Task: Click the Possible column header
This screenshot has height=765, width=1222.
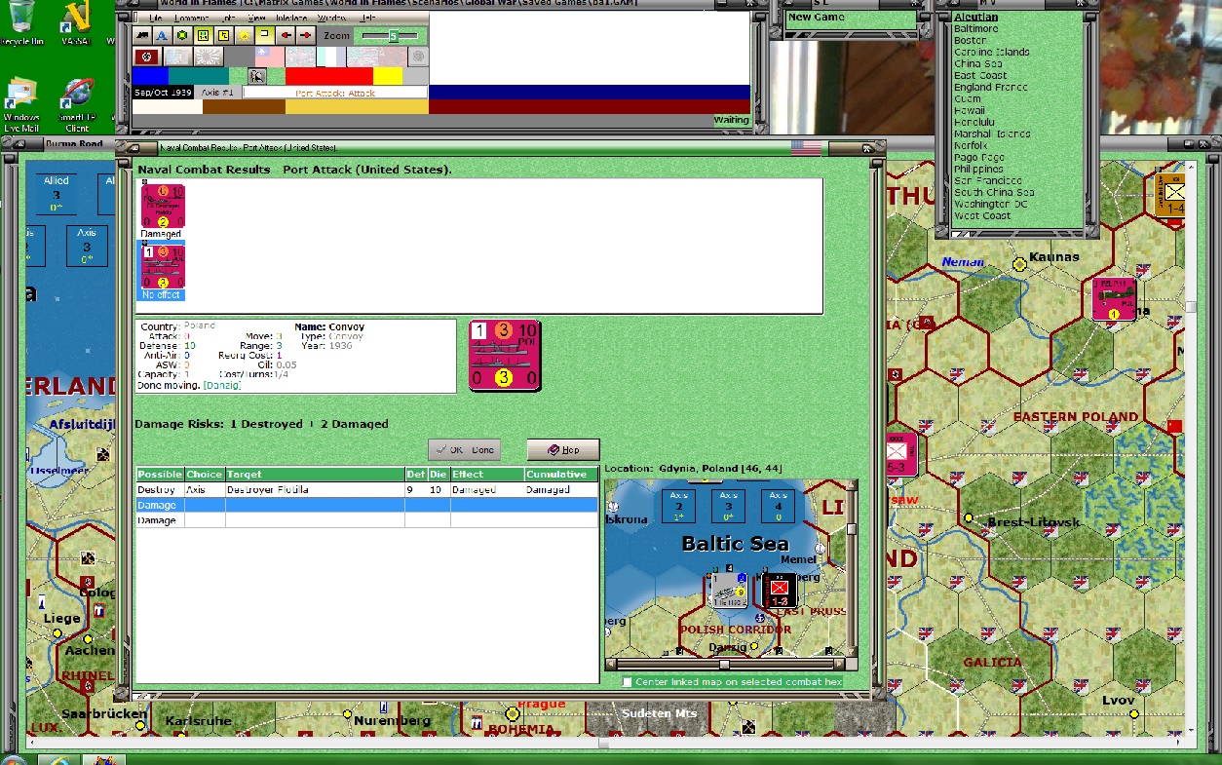Action: [159, 475]
